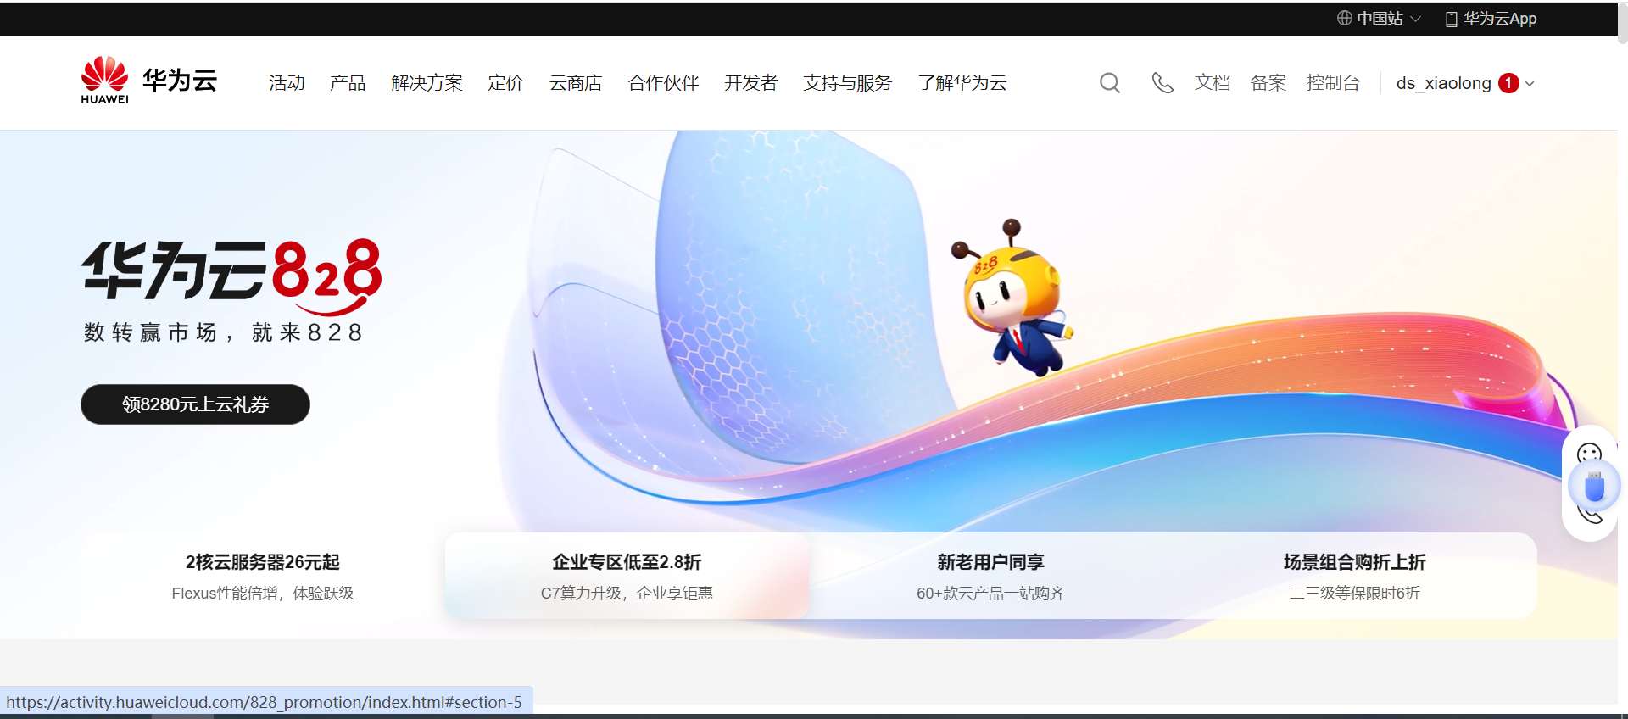
Task: Open the search magnifier icon
Action: (x=1110, y=83)
